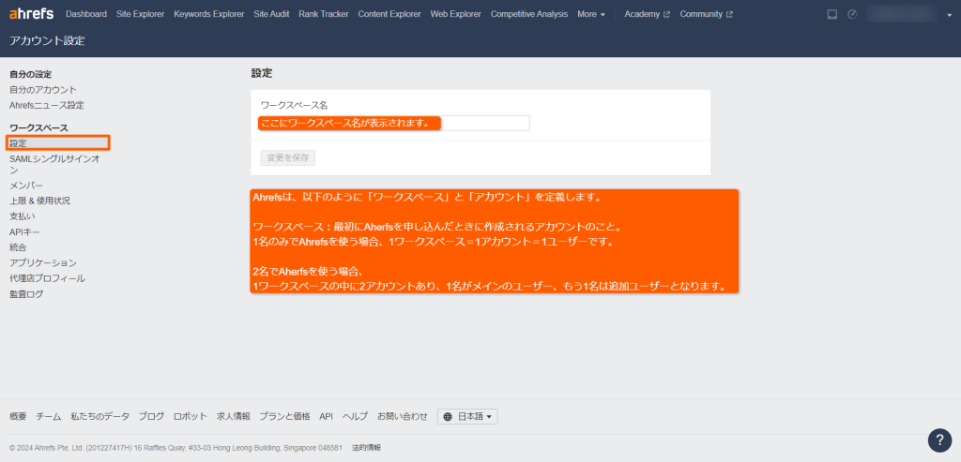
Task: Open Community external link
Action: 706,14
